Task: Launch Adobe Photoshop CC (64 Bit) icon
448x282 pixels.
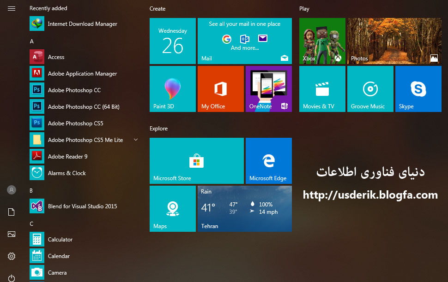Action: pyautogui.click(x=37, y=106)
